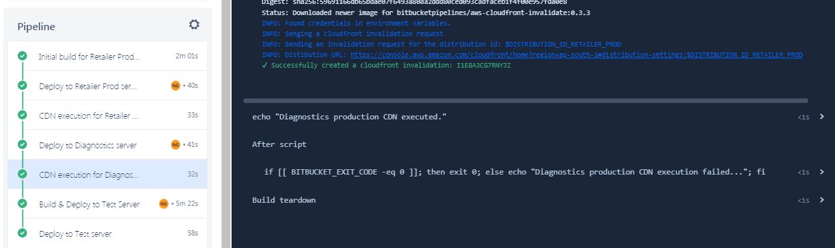This screenshot has width=835, height=248.
Task: Click green check for Build & Deploy step
Action: (22, 204)
